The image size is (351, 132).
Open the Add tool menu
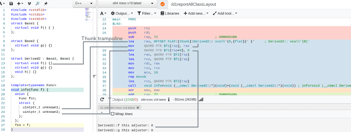click(x=226, y=13)
